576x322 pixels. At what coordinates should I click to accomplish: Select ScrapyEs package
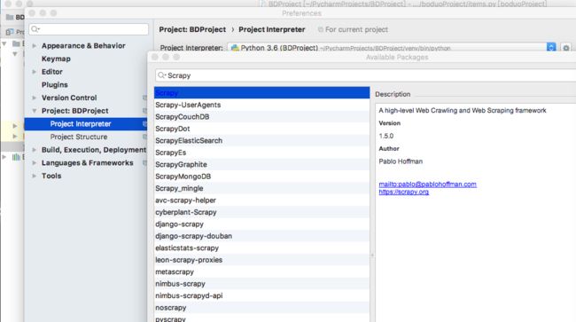pyautogui.click(x=262, y=153)
